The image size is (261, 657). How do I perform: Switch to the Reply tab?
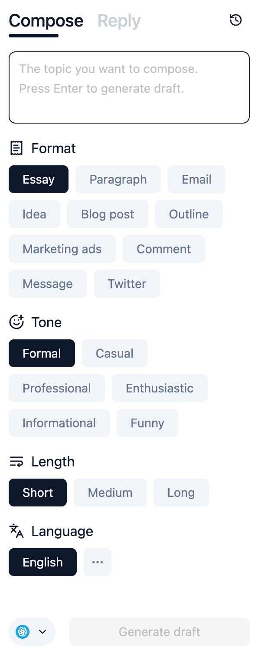(x=119, y=20)
